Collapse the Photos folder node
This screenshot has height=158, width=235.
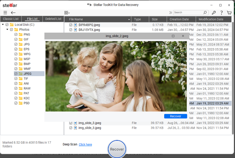click(7, 29)
